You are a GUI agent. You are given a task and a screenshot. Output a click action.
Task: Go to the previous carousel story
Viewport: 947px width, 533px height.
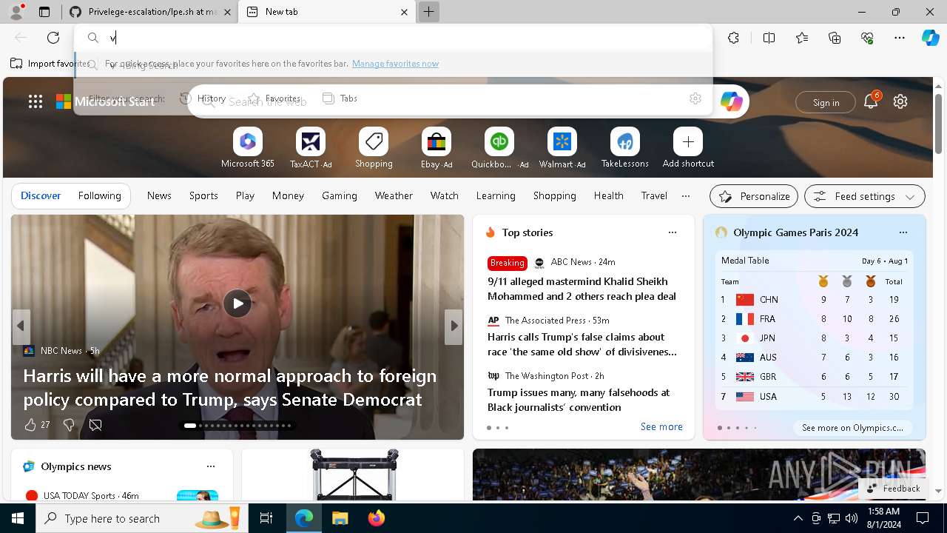[x=21, y=326]
